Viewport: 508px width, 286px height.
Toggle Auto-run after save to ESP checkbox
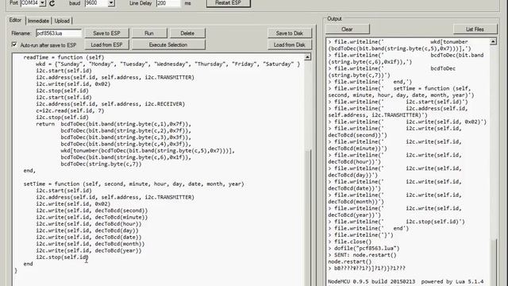point(14,44)
